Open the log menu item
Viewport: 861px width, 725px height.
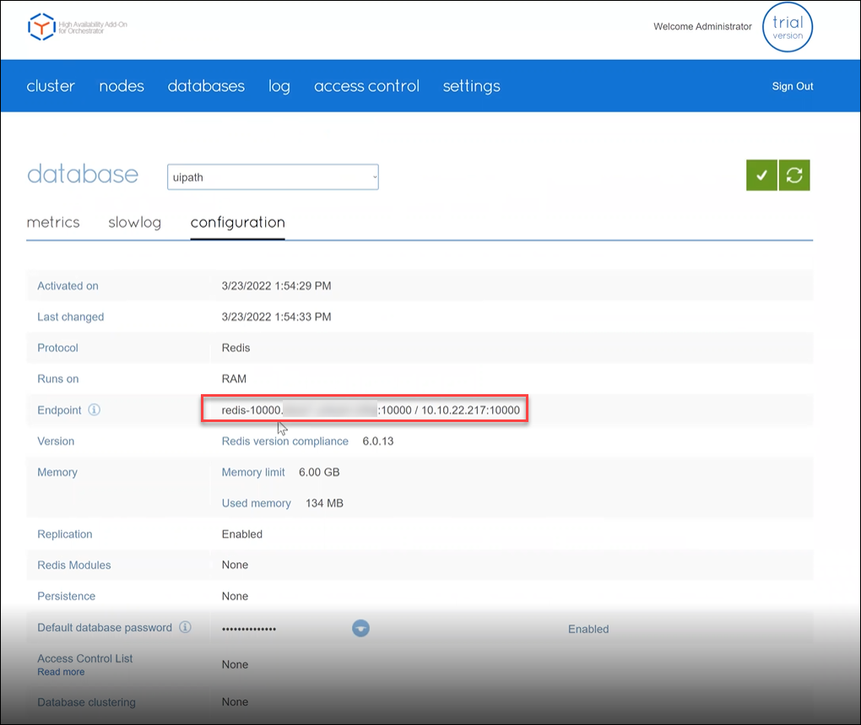tap(279, 86)
